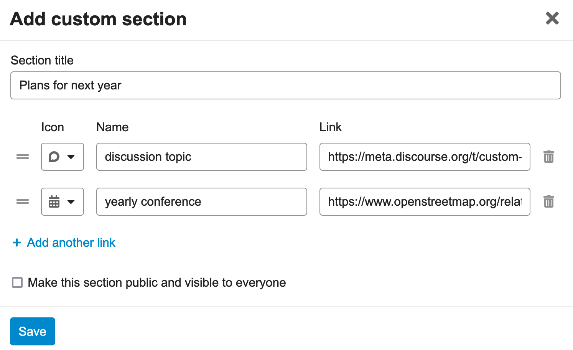The width and height of the screenshot is (573, 350).
Task: Click the drag handle for discussion topic row
Action: pos(23,157)
